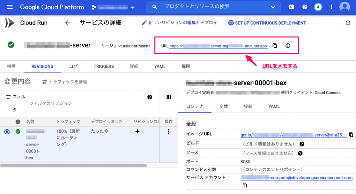Select the REVISIONS tab
Screen dimensions: 356x194
42,66
